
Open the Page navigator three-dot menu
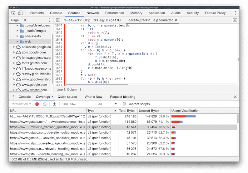(x=49, y=20)
